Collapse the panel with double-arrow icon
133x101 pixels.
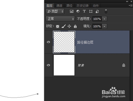click(127, 1)
